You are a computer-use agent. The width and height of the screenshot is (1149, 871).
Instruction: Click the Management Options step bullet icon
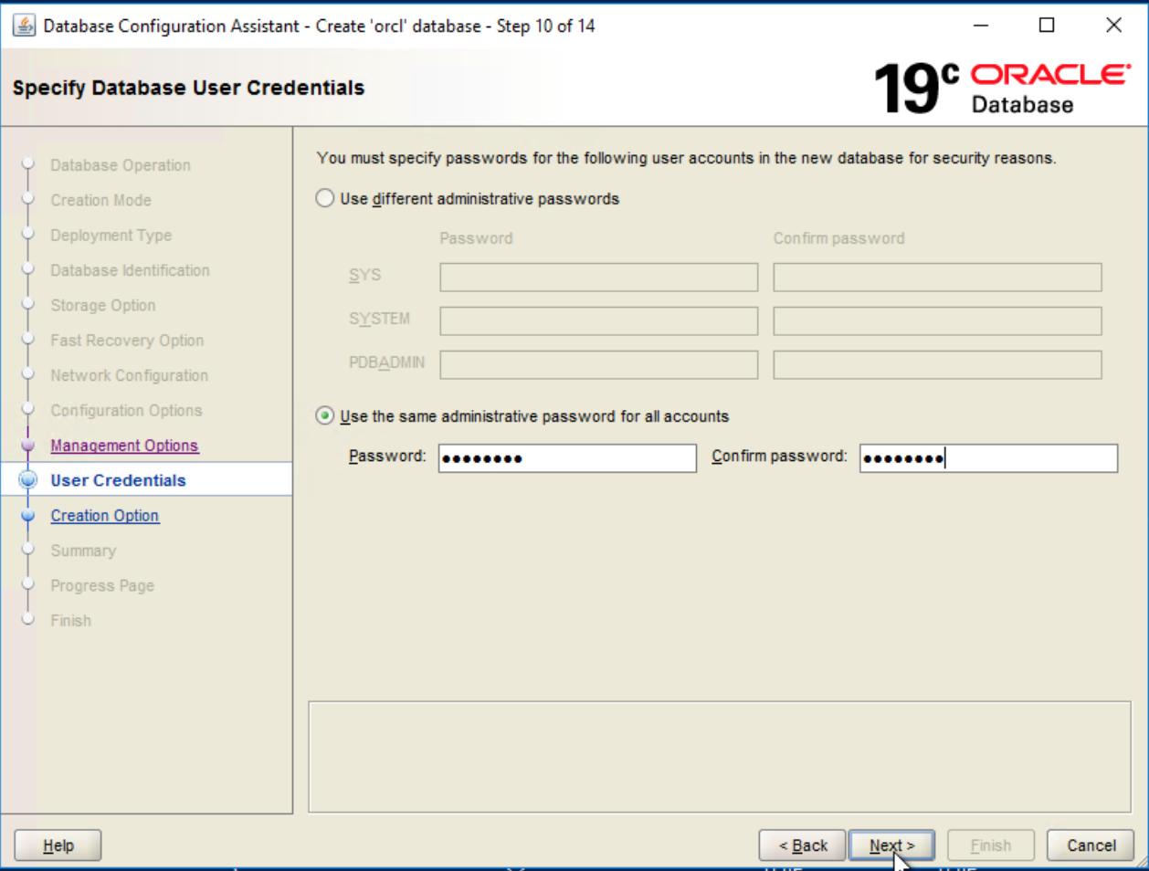(27, 446)
